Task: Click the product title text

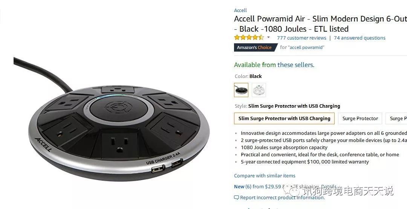Action: (x=320, y=24)
